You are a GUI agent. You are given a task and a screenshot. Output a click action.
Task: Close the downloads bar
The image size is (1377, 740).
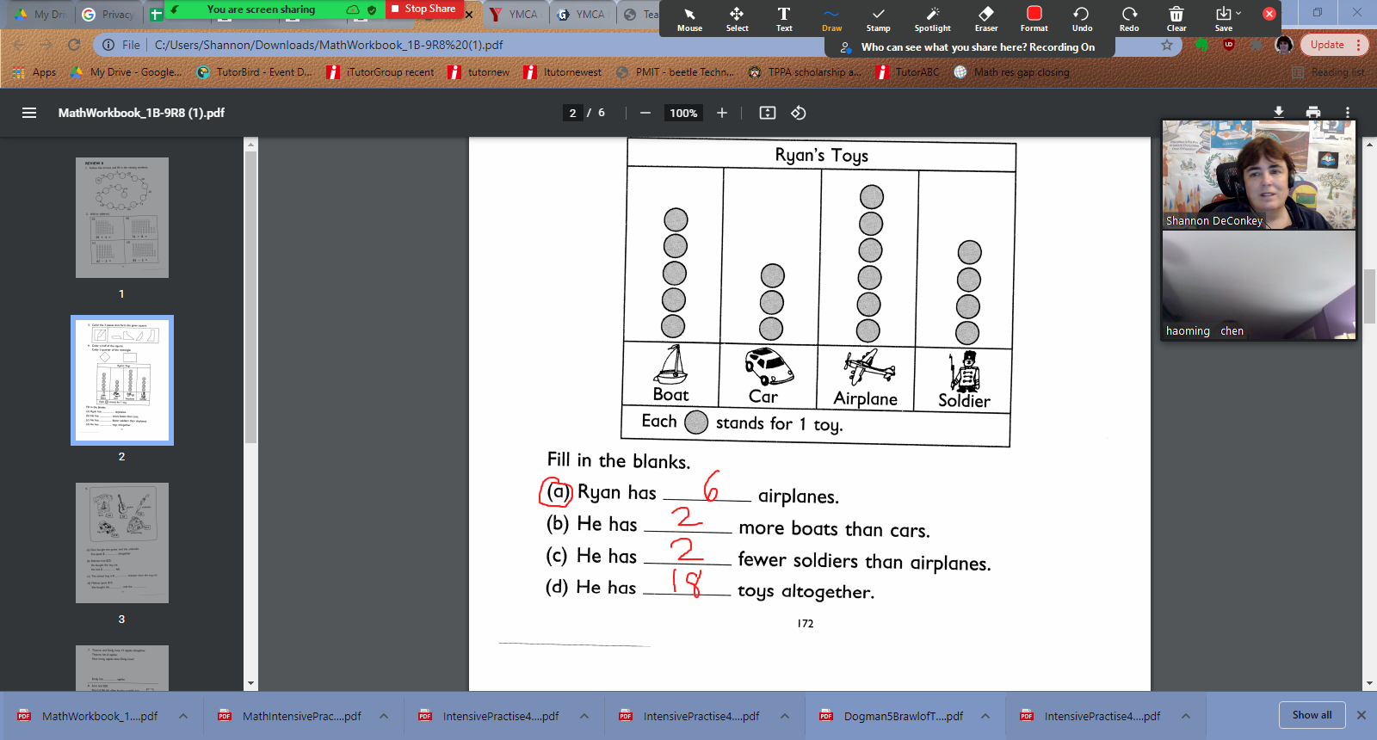tap(1362, 715)
